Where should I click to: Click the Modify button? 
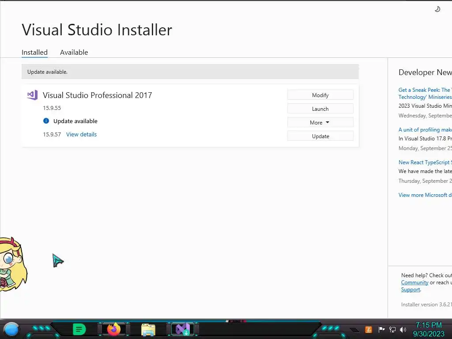pyautogui.click(x=320, y=95)
